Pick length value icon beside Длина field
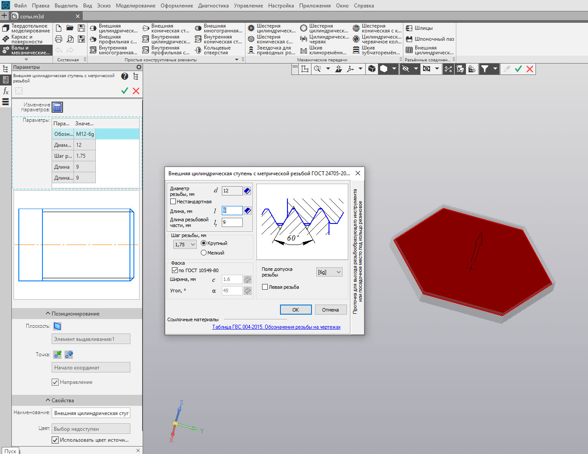This screenshot has height=454, width=588. (247, 211)
